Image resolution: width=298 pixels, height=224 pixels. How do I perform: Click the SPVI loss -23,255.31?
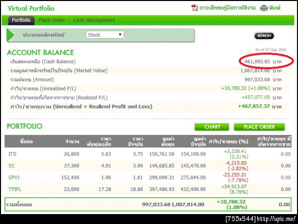coord(234,174)
